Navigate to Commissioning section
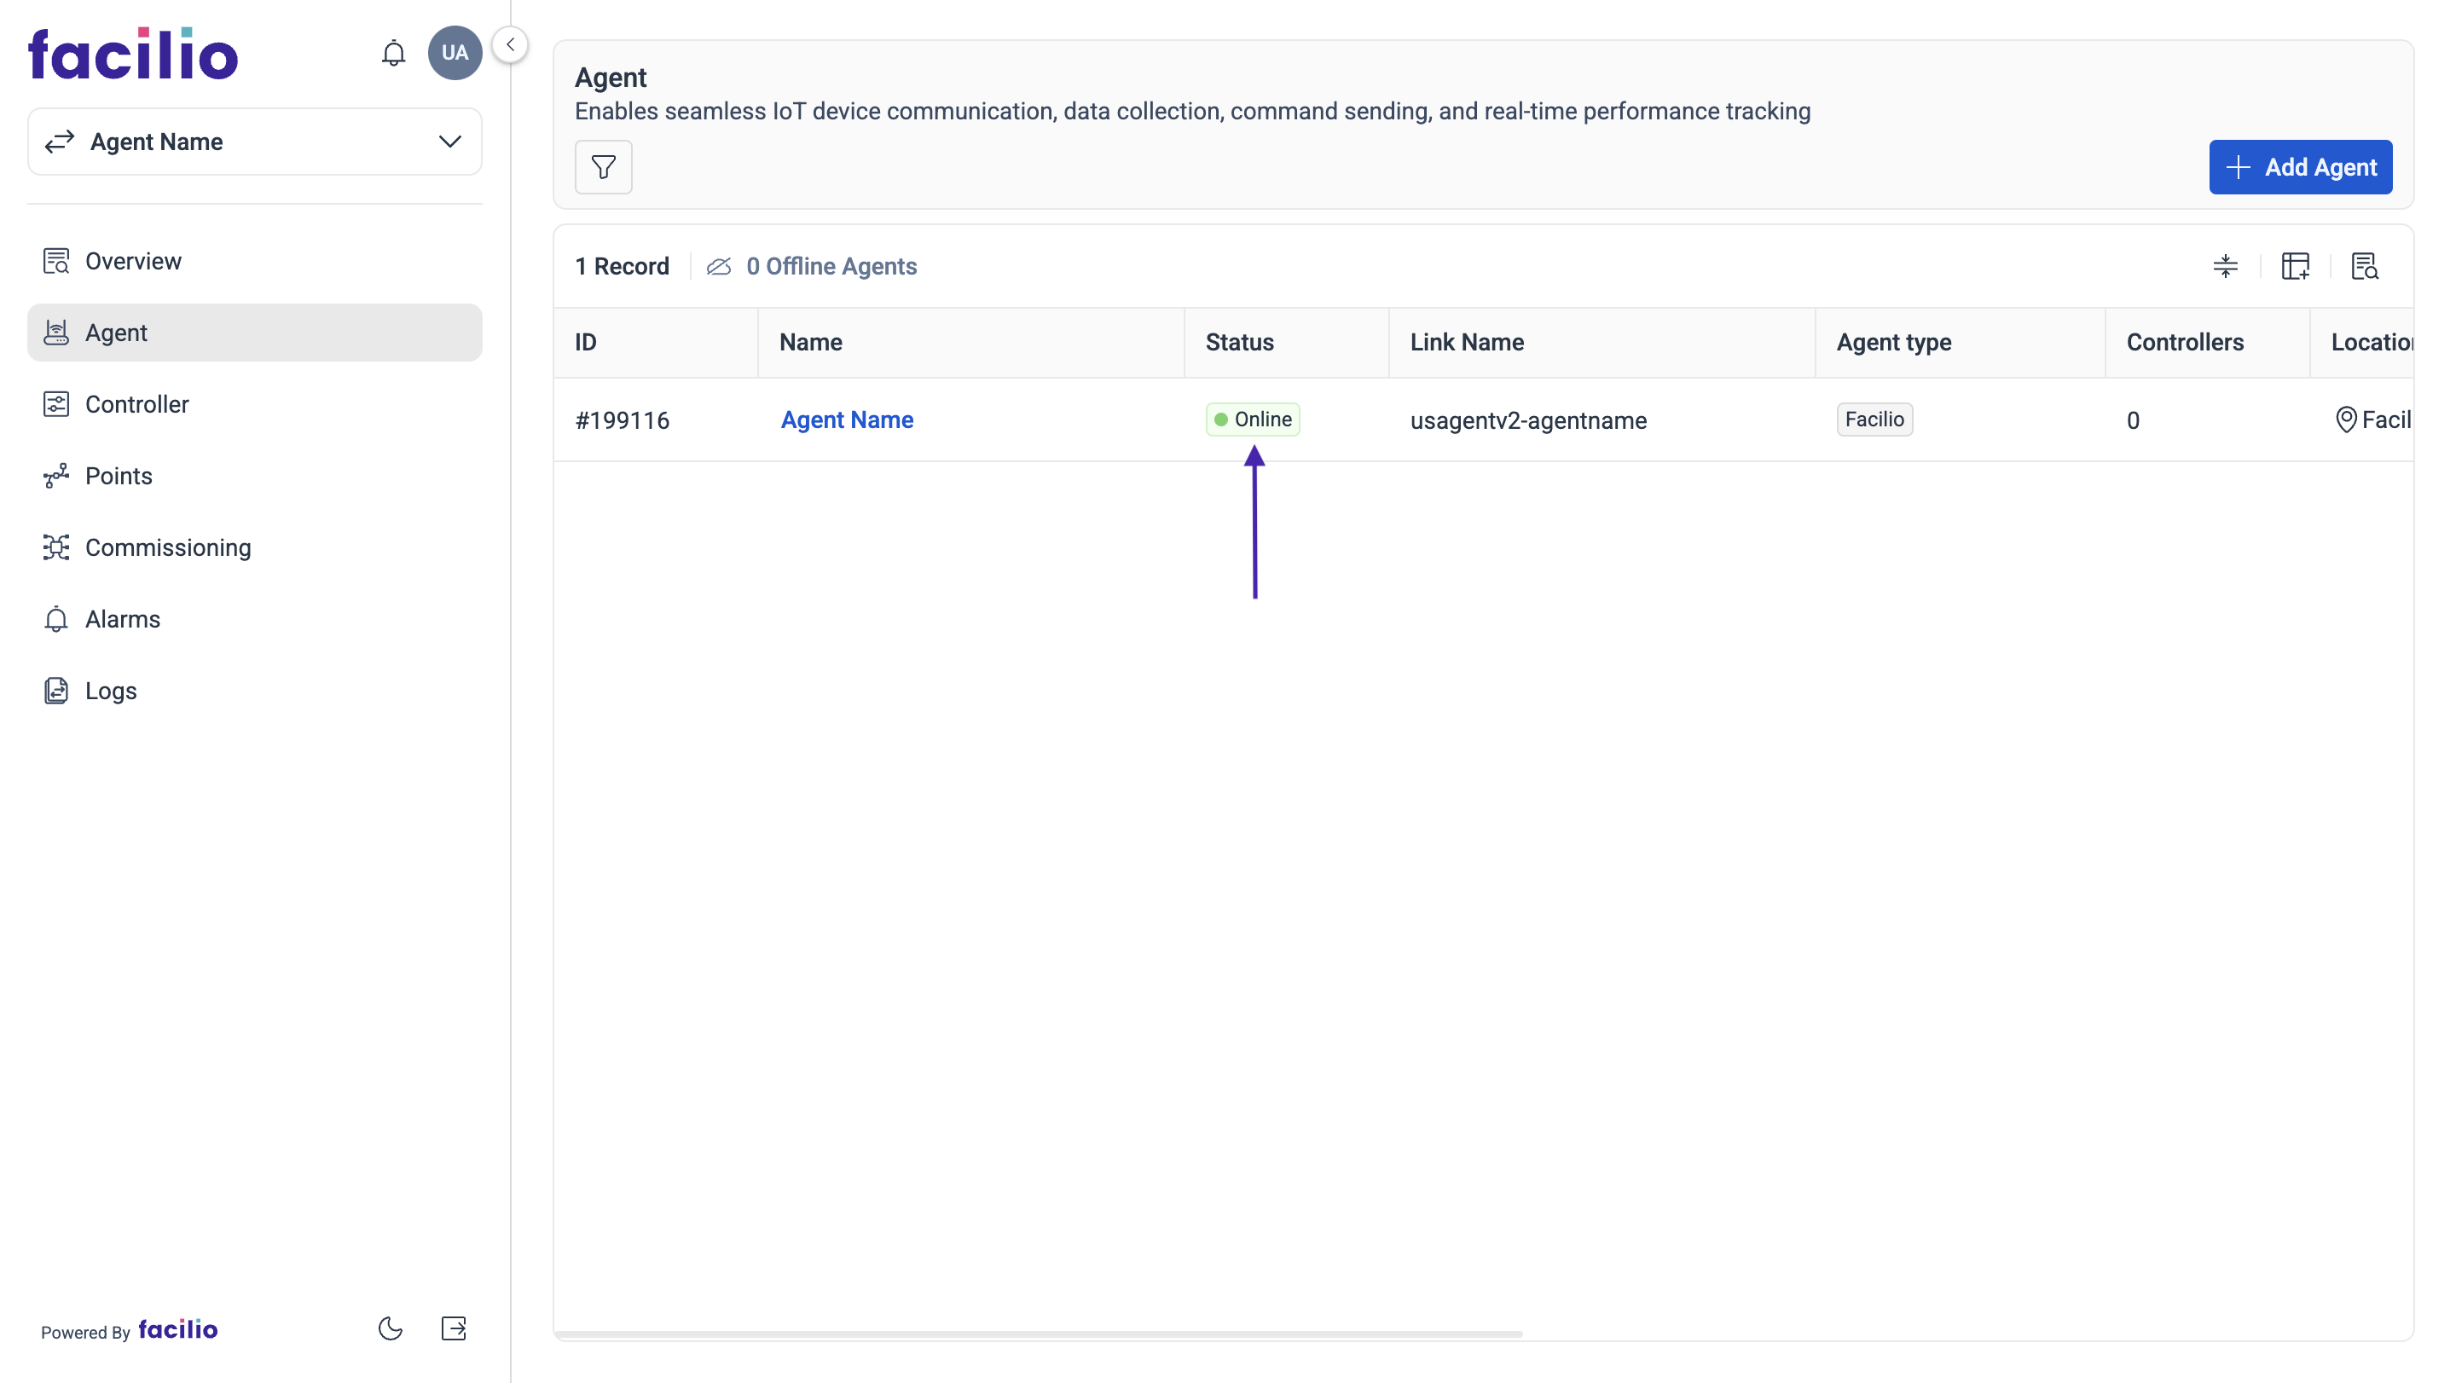The height and width of the screenshot is (1383, 2456). pos(167,547)
